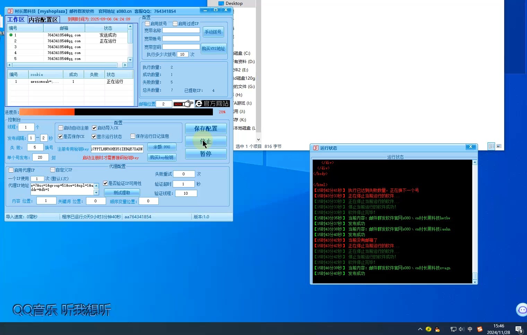
Task: Click the 验证线程 input field
Action: (x=186, y=193)
